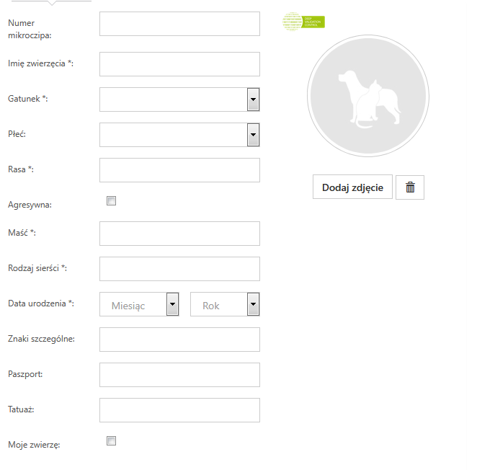Click the Agresywna label text
This screenshot has width=477, height=470.
click(30, 205)
